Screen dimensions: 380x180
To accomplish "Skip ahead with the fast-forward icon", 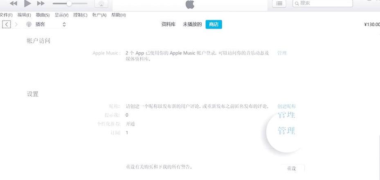I will point(41,3).
